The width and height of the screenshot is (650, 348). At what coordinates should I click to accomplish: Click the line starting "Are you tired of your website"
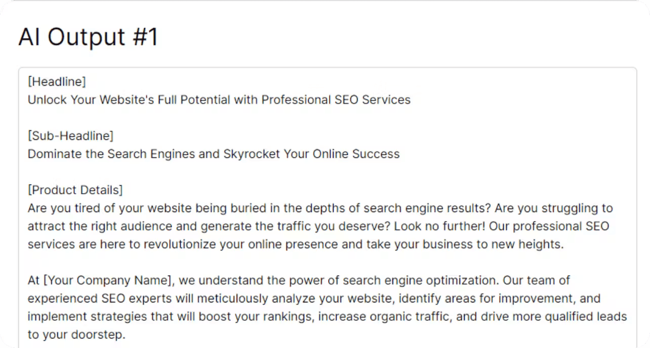tap(320, 208)
